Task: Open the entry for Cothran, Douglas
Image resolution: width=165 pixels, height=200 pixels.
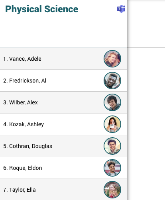Action: click(31, 146)
